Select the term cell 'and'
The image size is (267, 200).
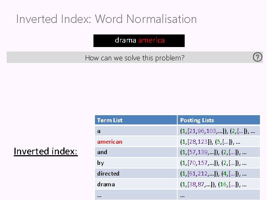pos(136,152)
